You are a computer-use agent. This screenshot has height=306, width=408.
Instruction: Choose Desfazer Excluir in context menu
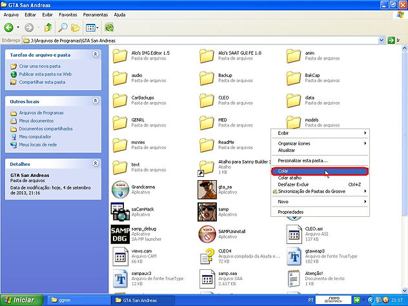320,185
